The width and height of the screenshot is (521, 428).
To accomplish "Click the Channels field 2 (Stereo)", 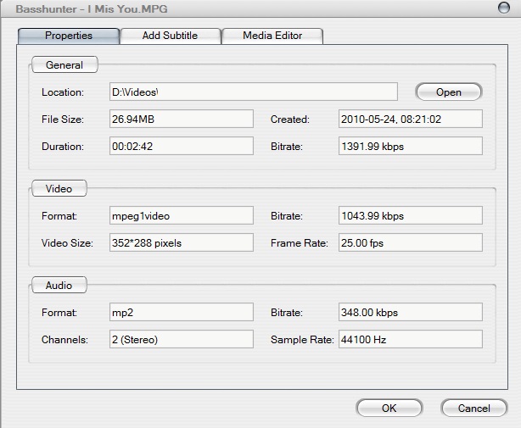I will (x=182, y=339).
